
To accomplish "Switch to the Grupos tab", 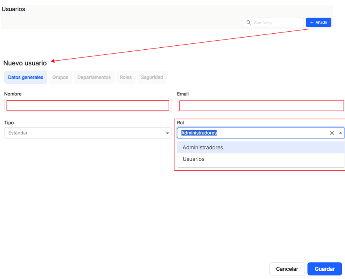I will [x=60, y=77].
